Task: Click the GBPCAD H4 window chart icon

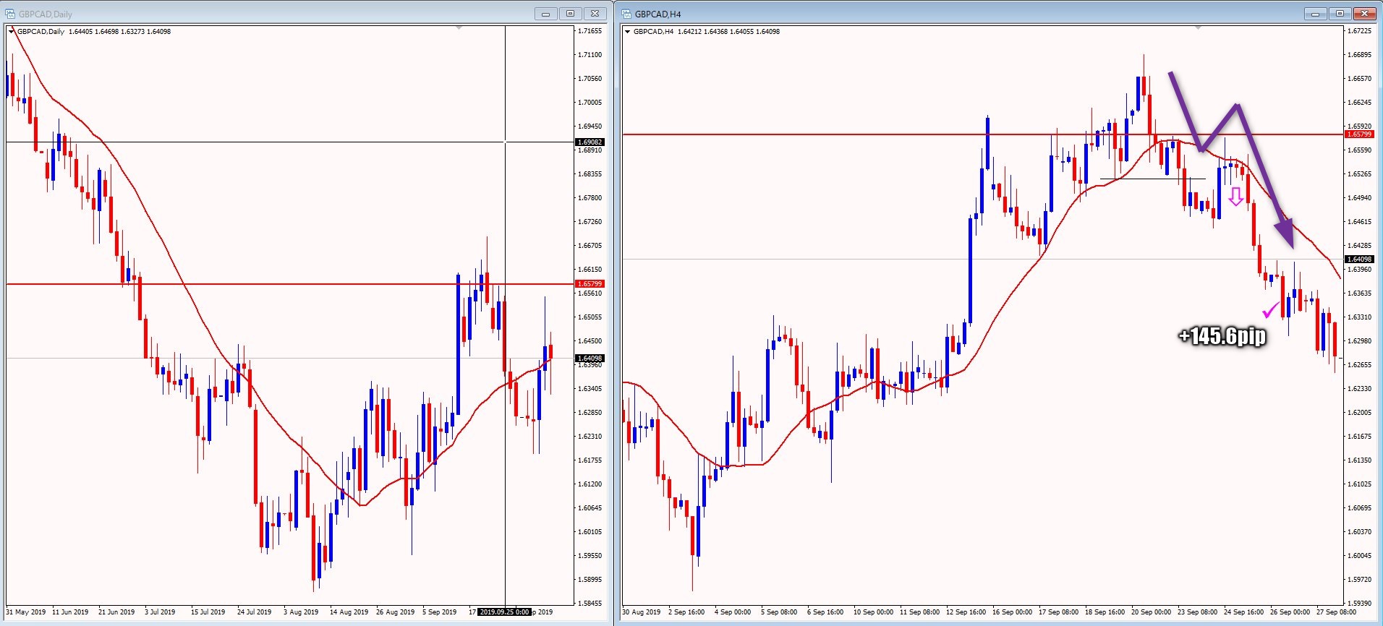Action: [x=626, y=14]
